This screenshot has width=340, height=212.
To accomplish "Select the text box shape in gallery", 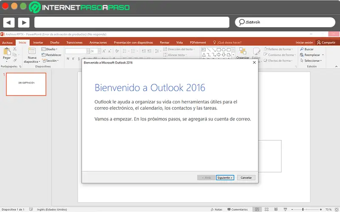I will click(204, 50).
